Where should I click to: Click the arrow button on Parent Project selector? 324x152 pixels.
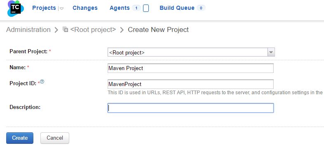tap(271, 52)
